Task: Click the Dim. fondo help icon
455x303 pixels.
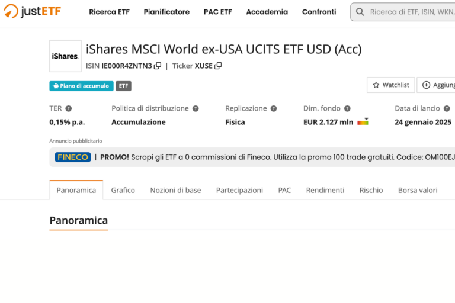Action: pos(347,108)
